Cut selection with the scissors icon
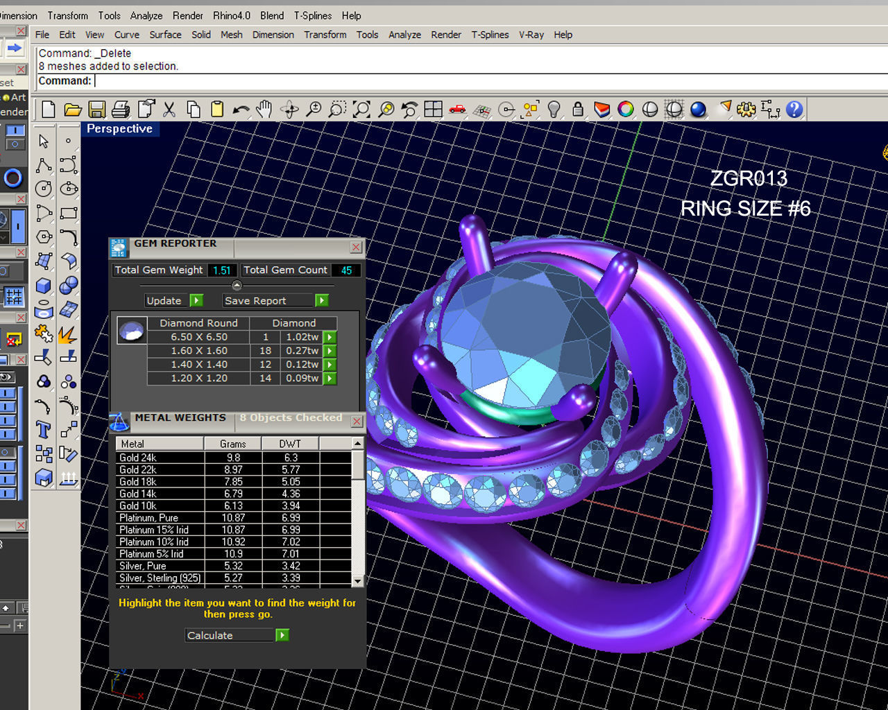Screen dimensions: 888x710 click(x=169, y=109)
